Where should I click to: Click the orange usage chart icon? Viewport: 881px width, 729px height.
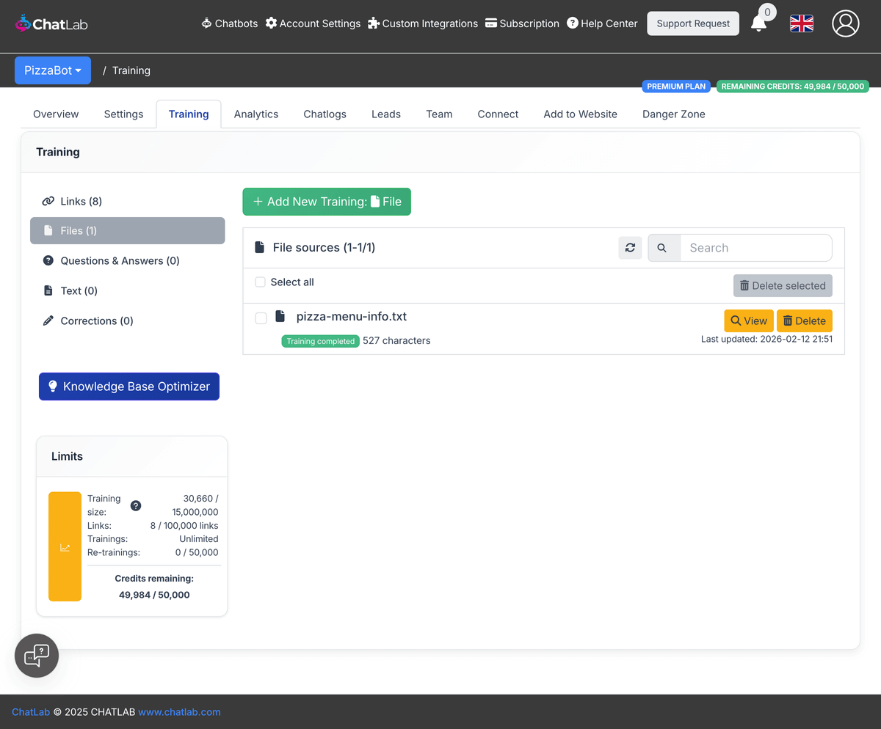pos(65,547)
